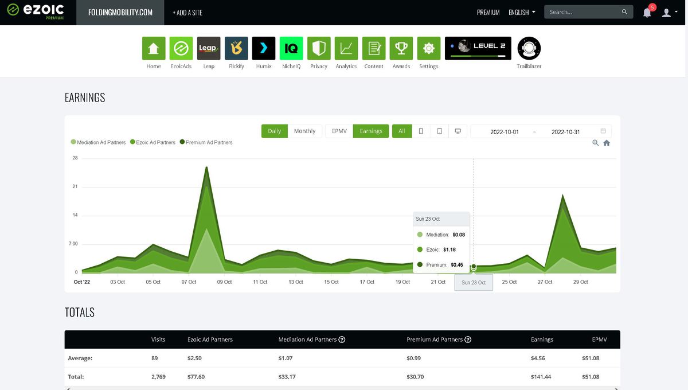Click the chart zoom magnifier icon
Image resolution: width=688 pixels, height=390 pixels.
coord(596,143)
